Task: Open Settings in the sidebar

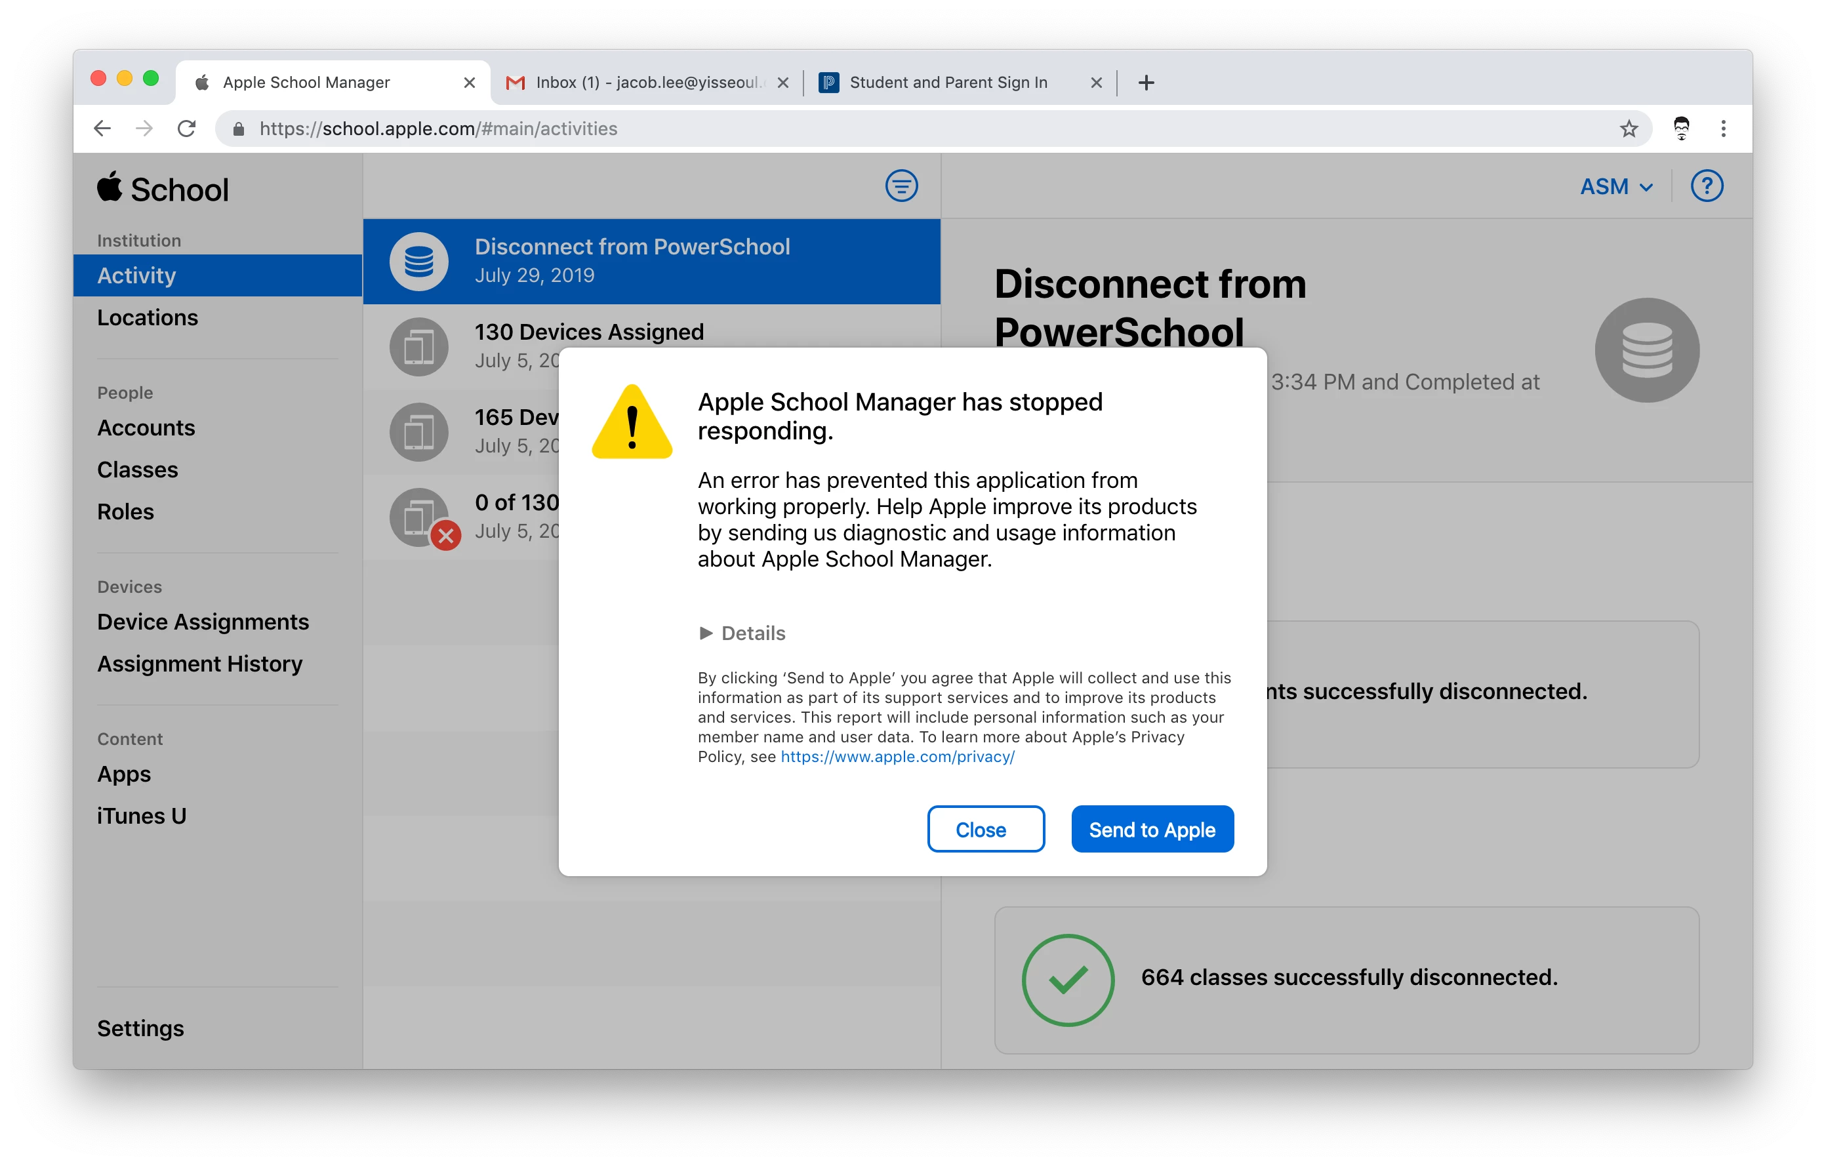Action: point(140,1028)
